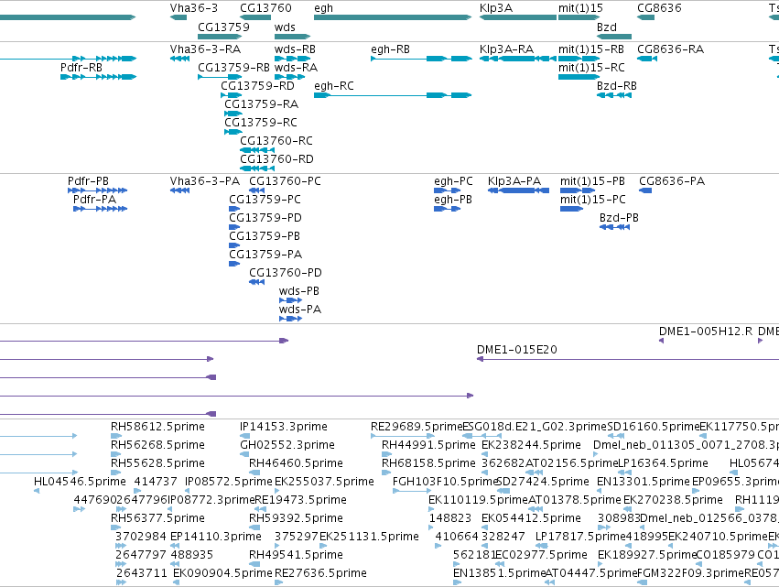Select the RH68158.5prime EST label

428,463
